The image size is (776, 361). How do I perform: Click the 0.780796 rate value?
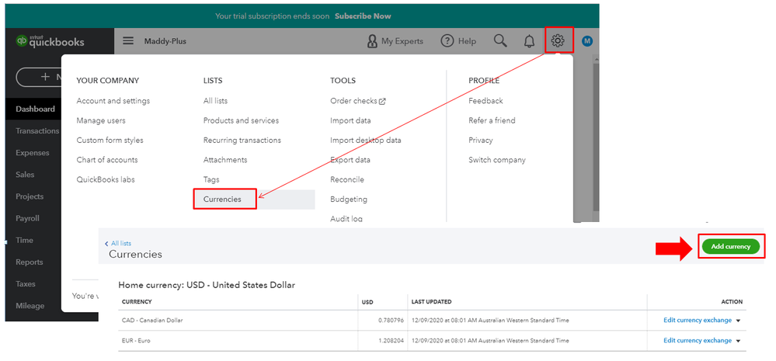391,321
